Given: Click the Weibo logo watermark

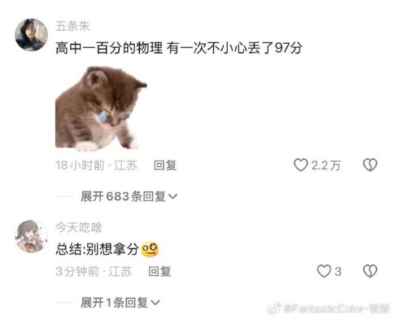Looking at the screenshot, I should [274, 309].
